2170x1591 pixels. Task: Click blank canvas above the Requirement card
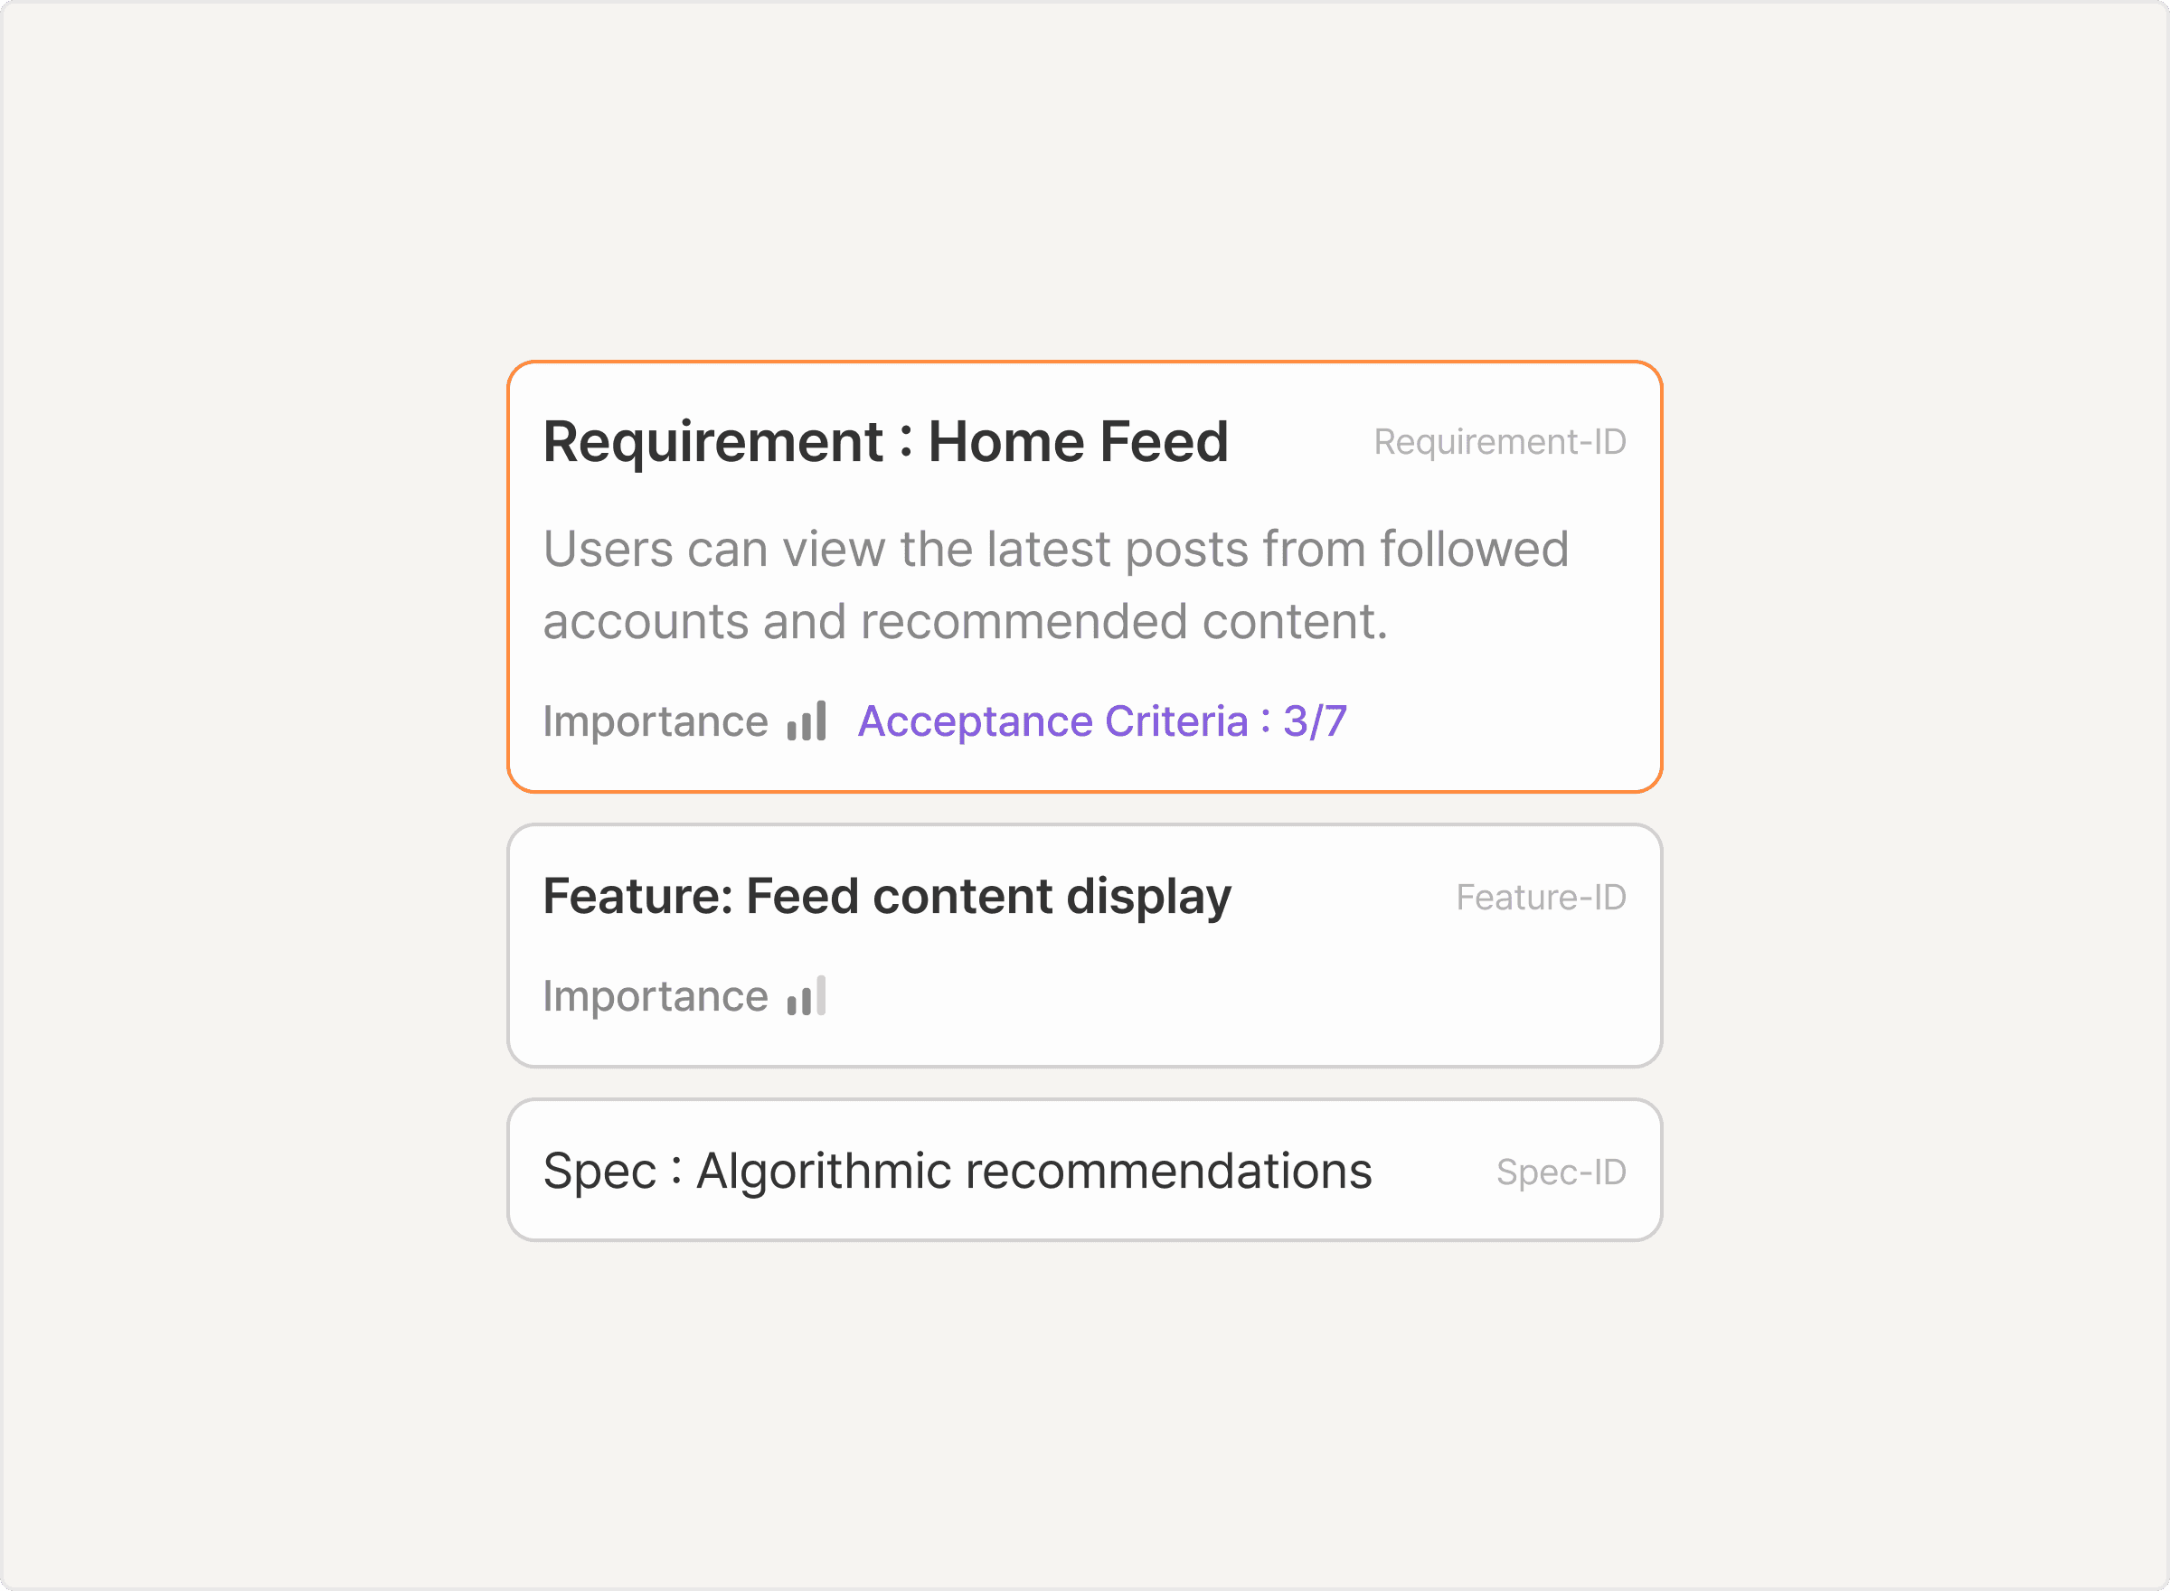1084,193
